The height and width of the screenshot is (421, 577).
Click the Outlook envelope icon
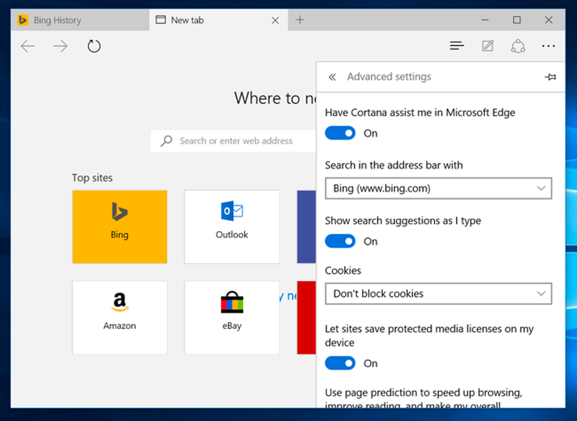click(232, 210)
